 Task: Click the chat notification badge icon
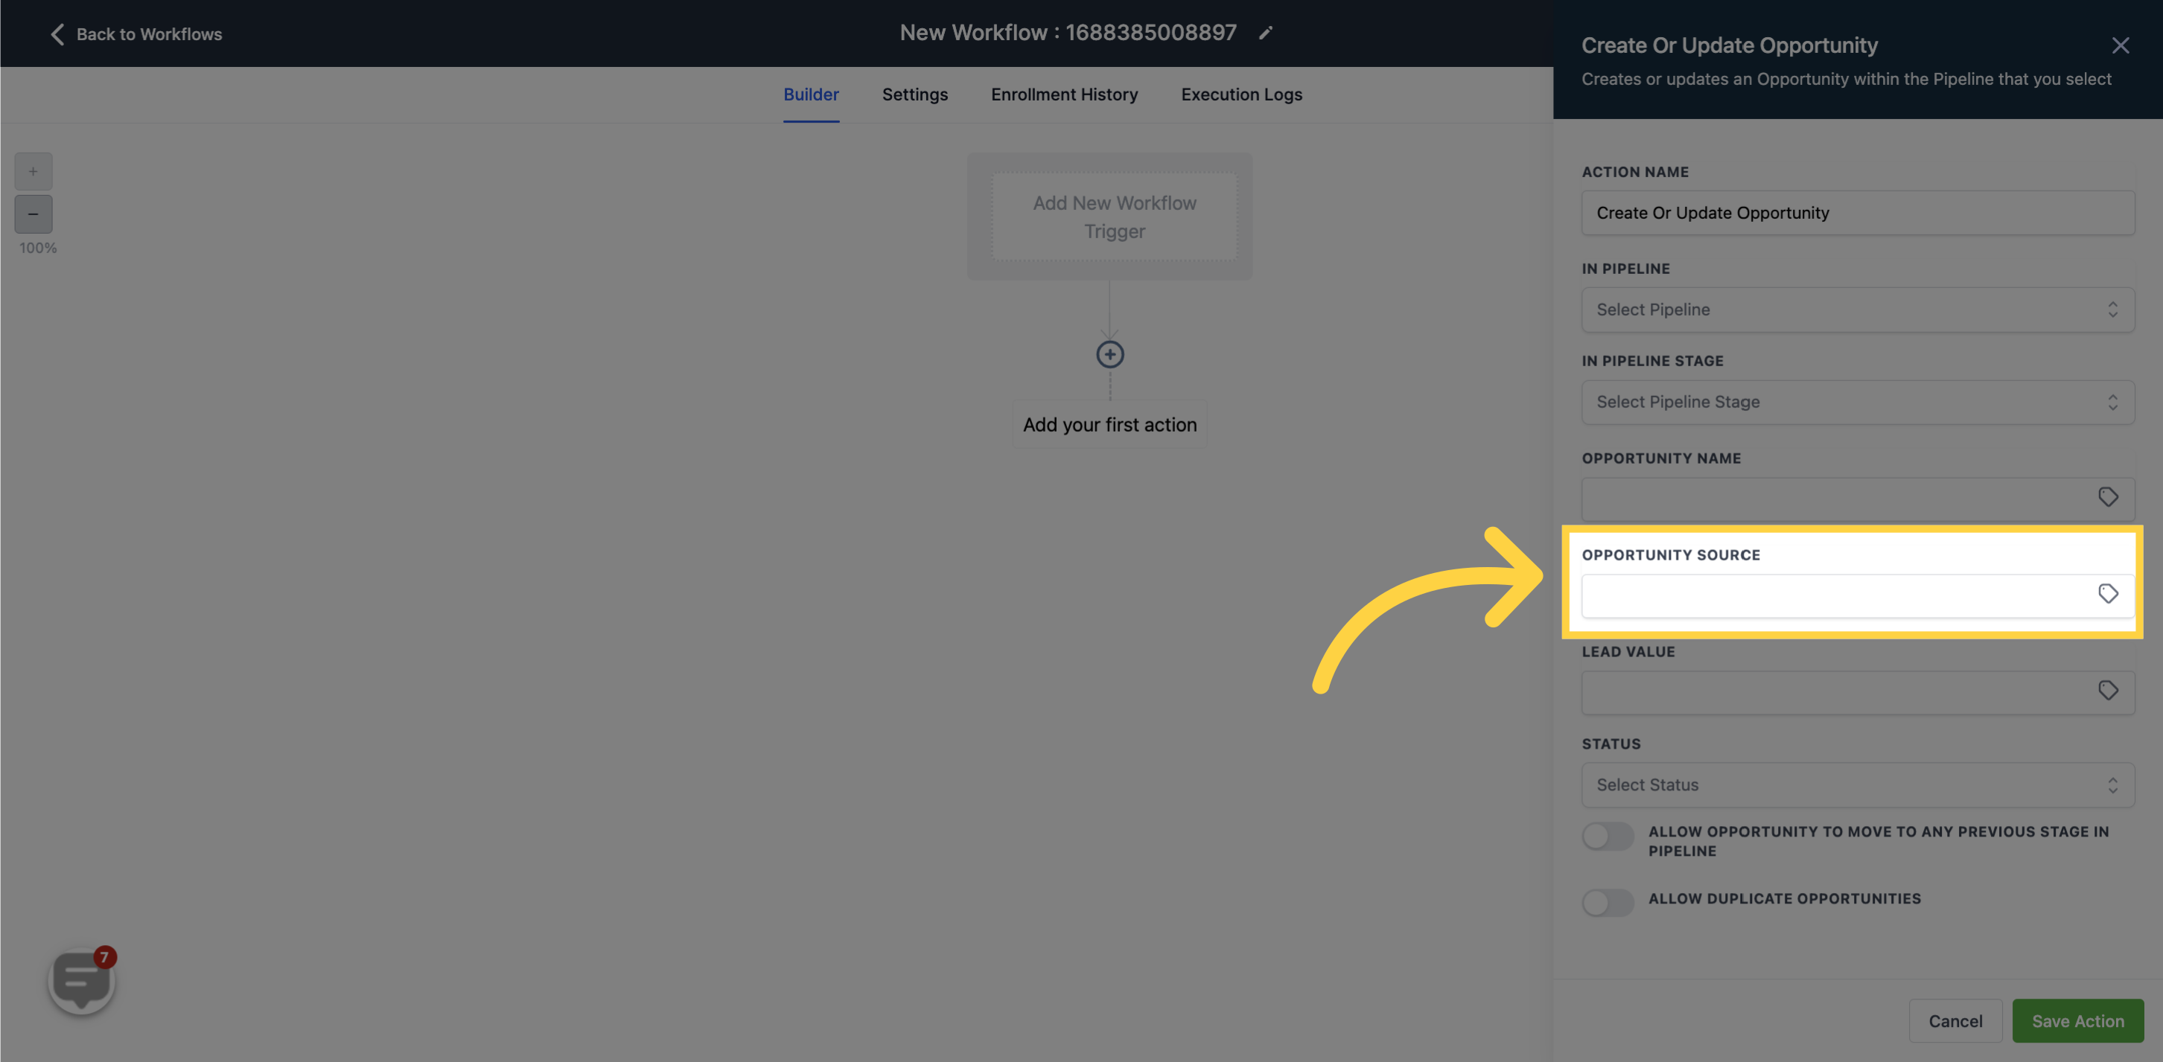coord(105,956)
